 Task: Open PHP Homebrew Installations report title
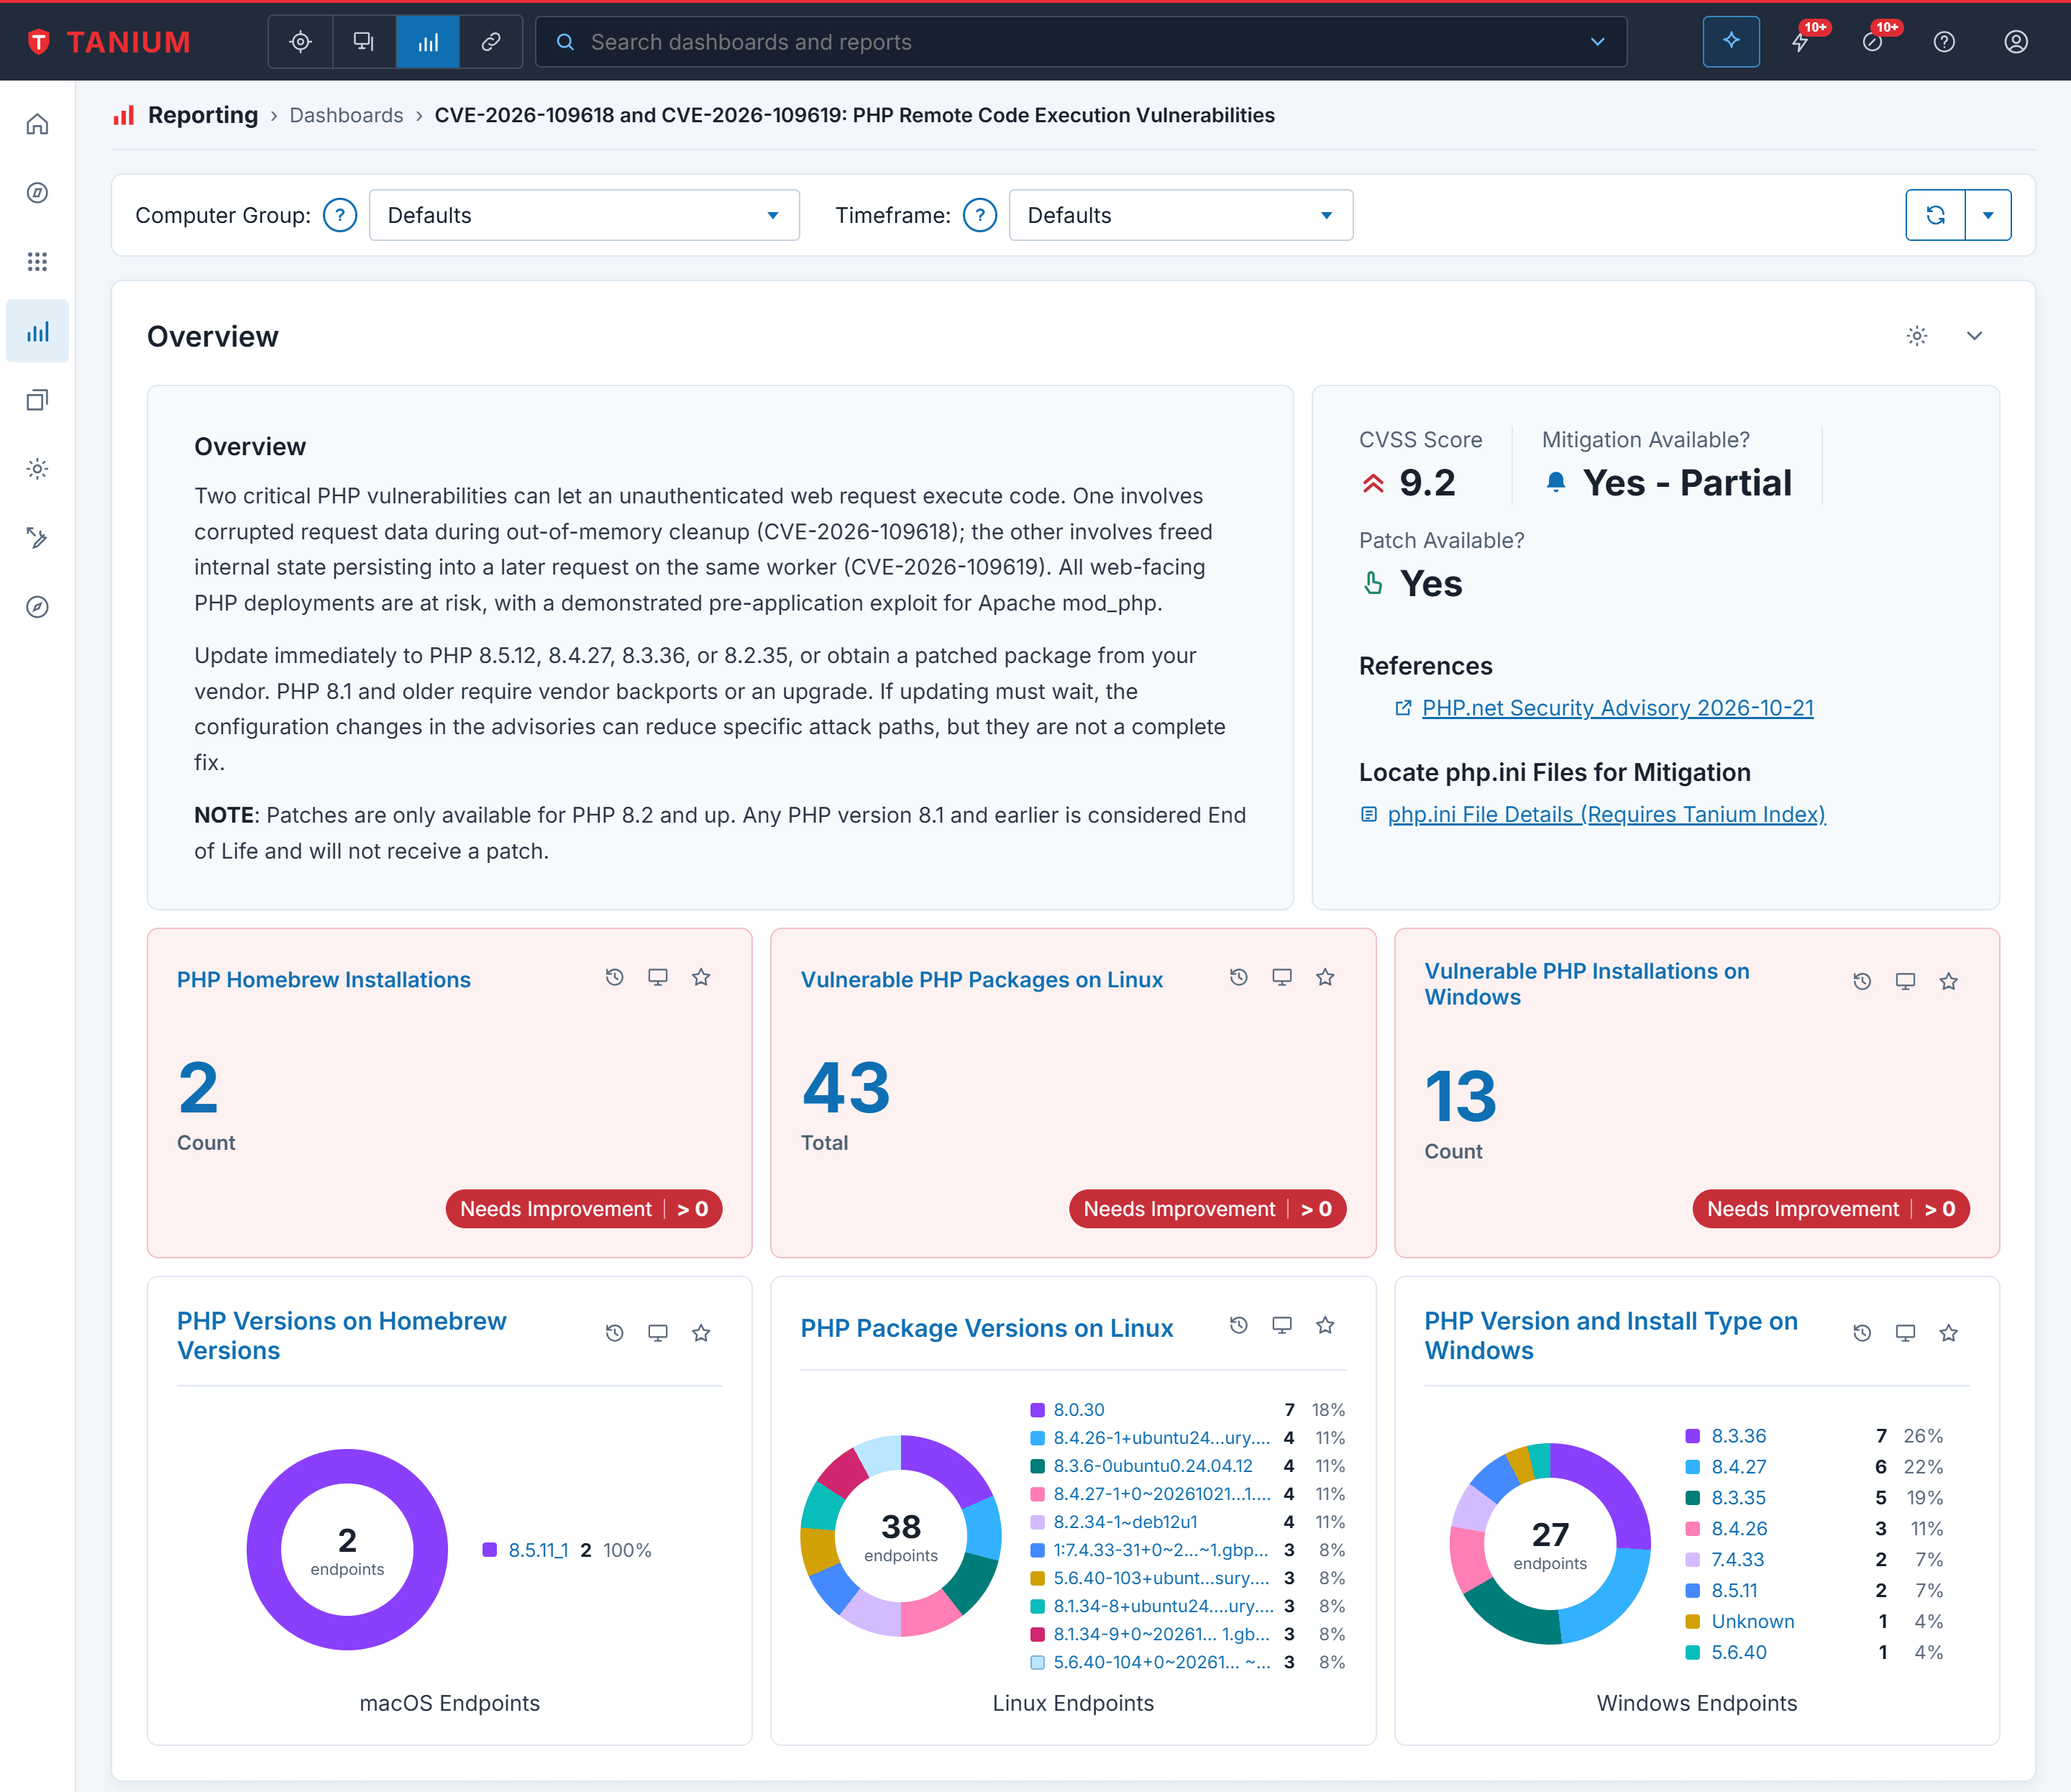coord(324,980)
